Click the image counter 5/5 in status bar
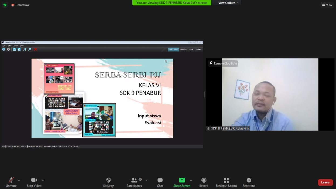336x189 pixels. pos(4,146)
